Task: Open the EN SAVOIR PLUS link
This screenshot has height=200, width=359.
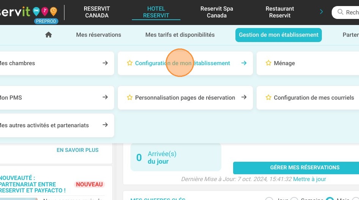Action: point(77,150)
